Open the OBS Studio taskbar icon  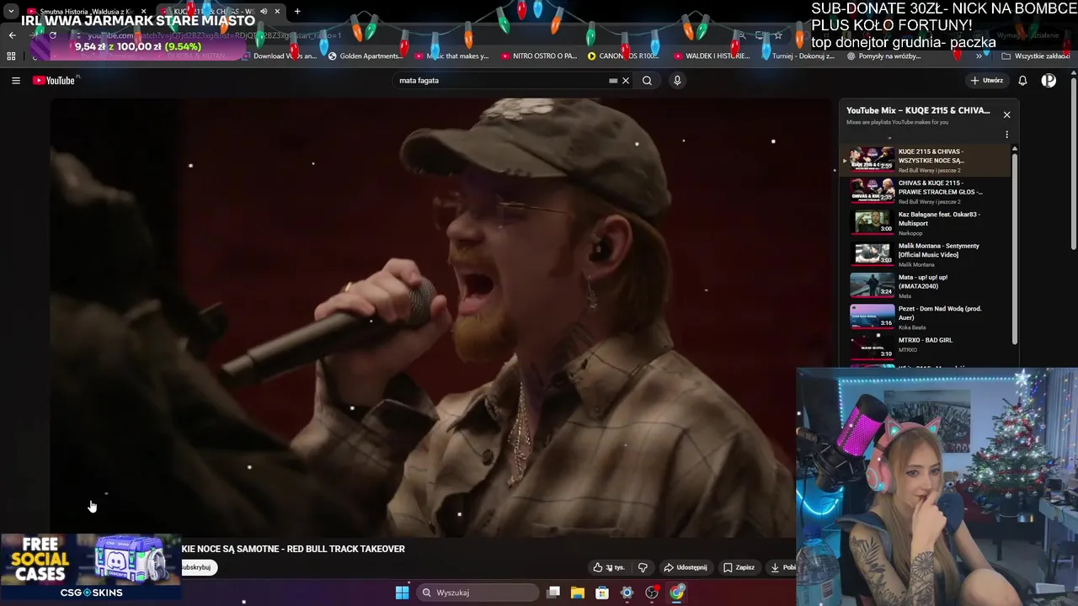click(x=652, y=593)
